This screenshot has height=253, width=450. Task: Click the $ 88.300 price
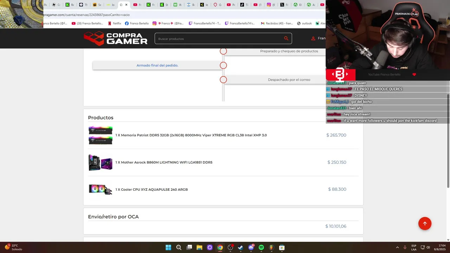pos(337,189)
